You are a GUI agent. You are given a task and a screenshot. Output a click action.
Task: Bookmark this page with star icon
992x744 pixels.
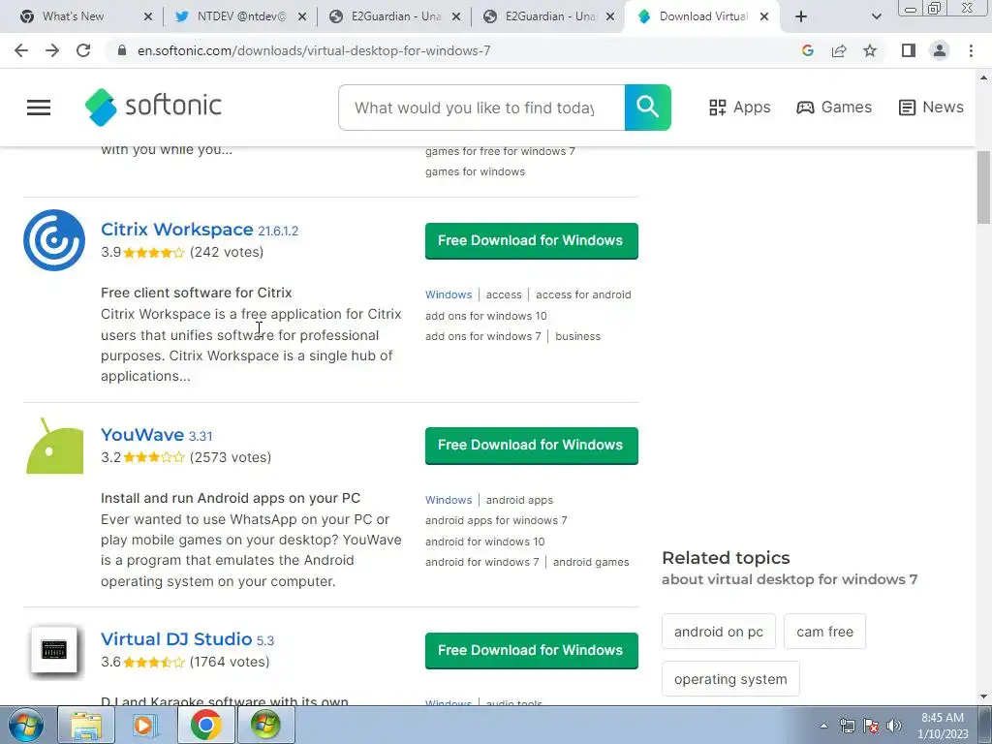click(x=870, y=50)
